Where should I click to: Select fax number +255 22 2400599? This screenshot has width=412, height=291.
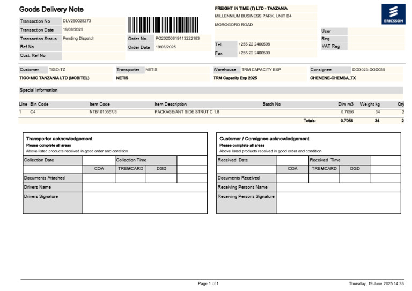click(x=254, y=53)
